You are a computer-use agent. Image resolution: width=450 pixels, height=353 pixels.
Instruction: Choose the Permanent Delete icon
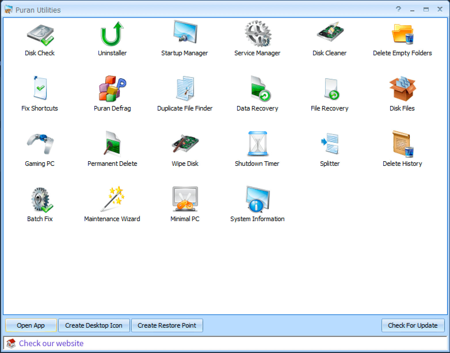tap(112, 143)
